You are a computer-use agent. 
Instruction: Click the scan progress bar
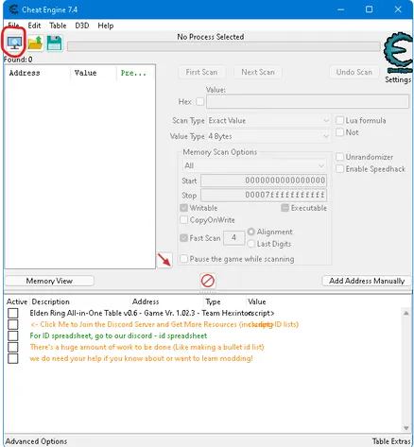pyautogui.click(x=224, y=46)
